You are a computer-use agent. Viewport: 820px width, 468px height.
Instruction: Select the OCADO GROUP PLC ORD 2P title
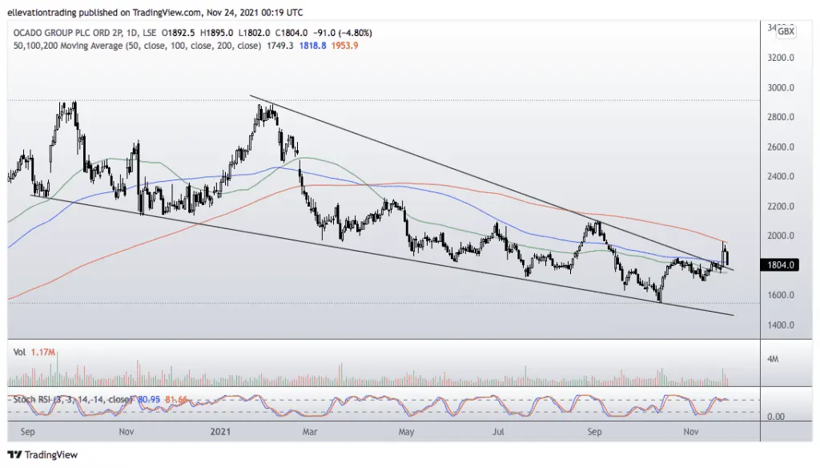pyautogui.click(x=69, y=33)
